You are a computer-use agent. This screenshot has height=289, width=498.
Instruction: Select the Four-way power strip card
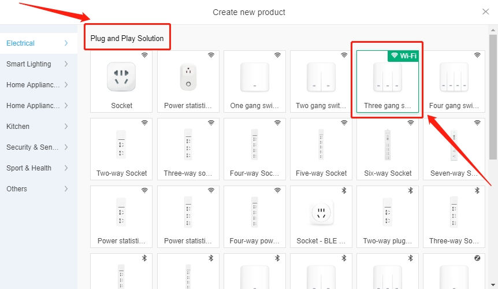pyautogui.click(x=254, y=217)
